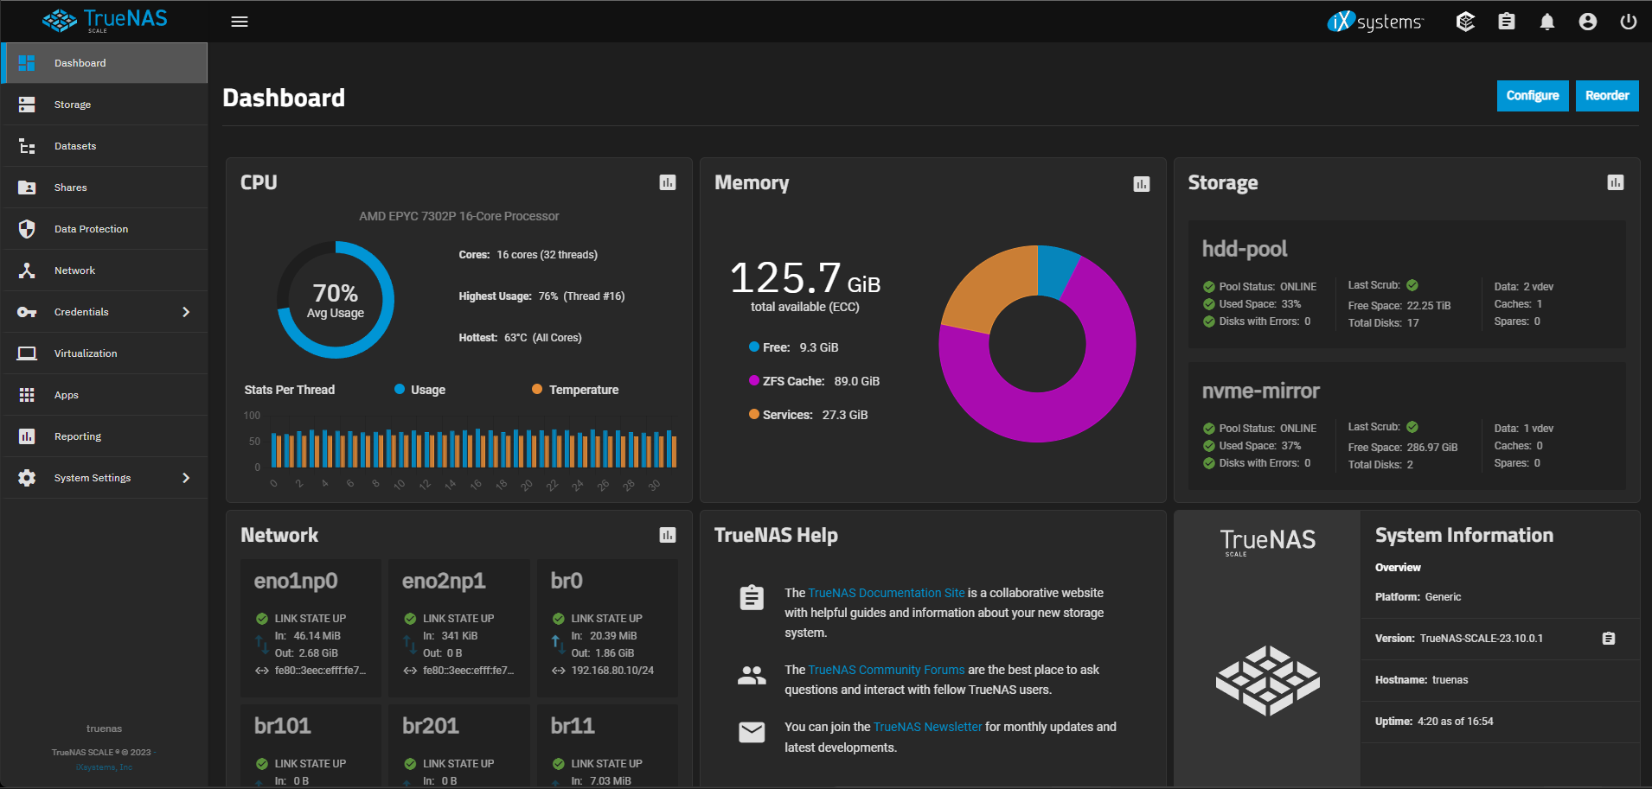
Task: Select the hdd-pool title
Action: 1245,249
